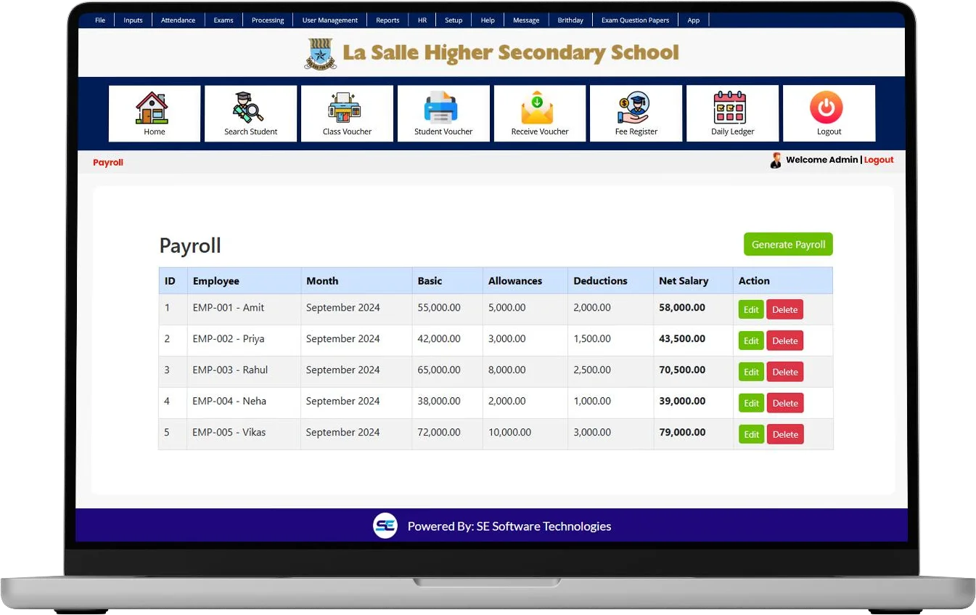Click the Payroll breadcrumb label

click(108, 163)
